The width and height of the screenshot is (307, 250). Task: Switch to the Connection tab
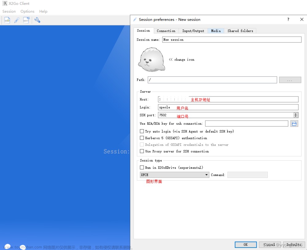[x=166, y=31]
